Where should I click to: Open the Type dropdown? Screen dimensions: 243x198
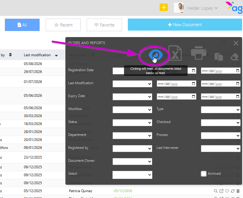pos(221,110)
